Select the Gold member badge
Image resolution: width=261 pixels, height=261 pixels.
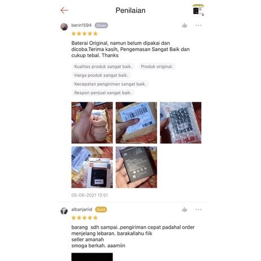pos(101,210)
